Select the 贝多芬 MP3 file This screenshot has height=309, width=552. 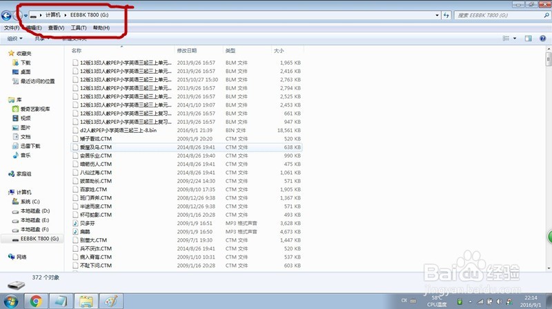point(87,224)
